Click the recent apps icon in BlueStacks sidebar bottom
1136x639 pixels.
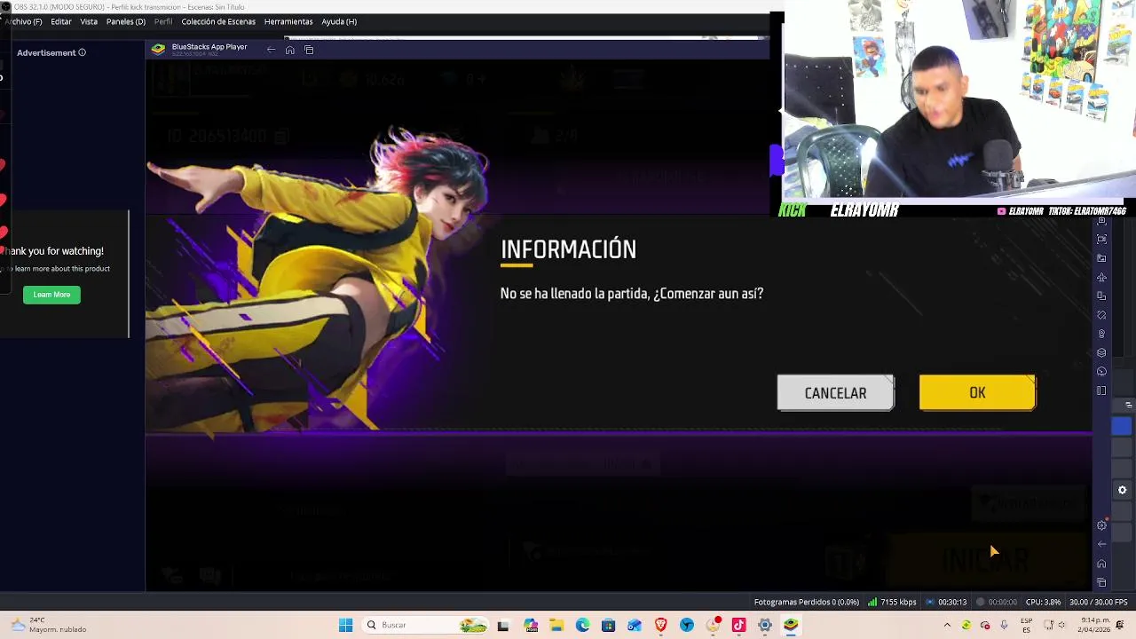click(x=1101, y=582)
